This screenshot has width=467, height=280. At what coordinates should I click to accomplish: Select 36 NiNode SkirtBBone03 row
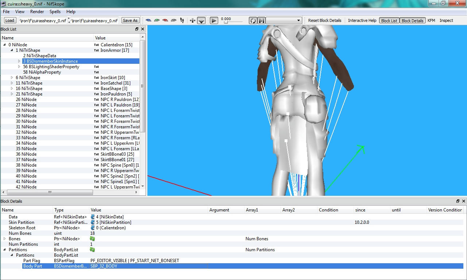click(70, 154)
